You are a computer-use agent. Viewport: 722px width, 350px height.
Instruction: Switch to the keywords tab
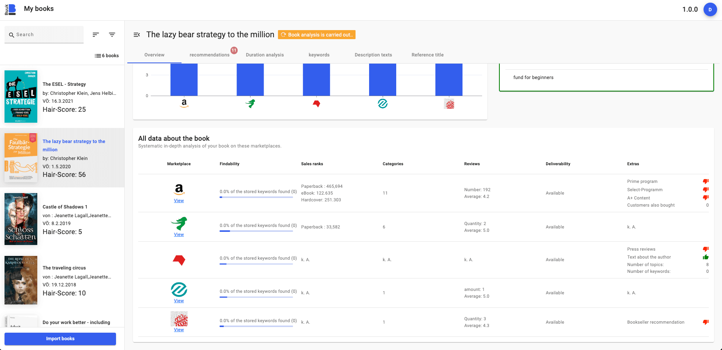319,55
